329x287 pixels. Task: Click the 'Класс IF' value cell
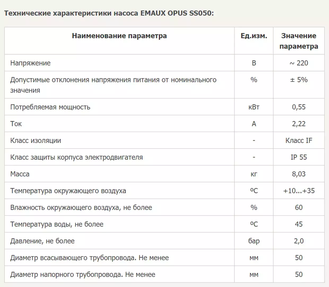click(299, 141)
